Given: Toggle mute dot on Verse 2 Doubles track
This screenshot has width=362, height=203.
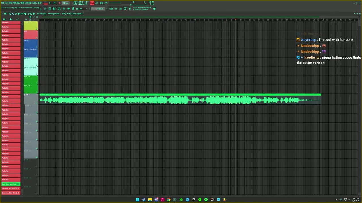Looking at the screenshot, I should tap(36, 74).
